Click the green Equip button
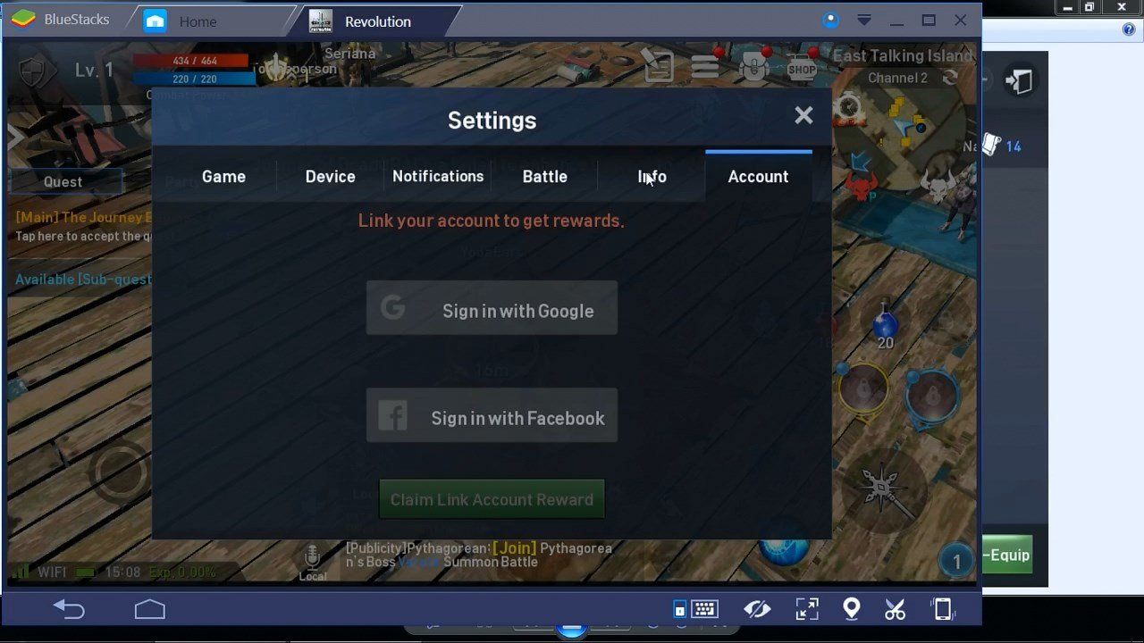The width and height of the screenshot is (1144, 643). (1007, 555)
